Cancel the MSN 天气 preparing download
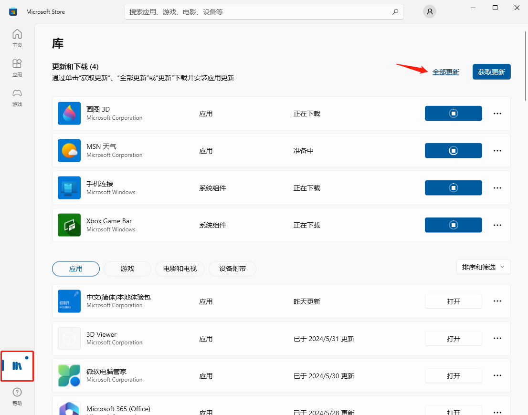The height and width of the screenshot is (415, 528). coord(453,150)
